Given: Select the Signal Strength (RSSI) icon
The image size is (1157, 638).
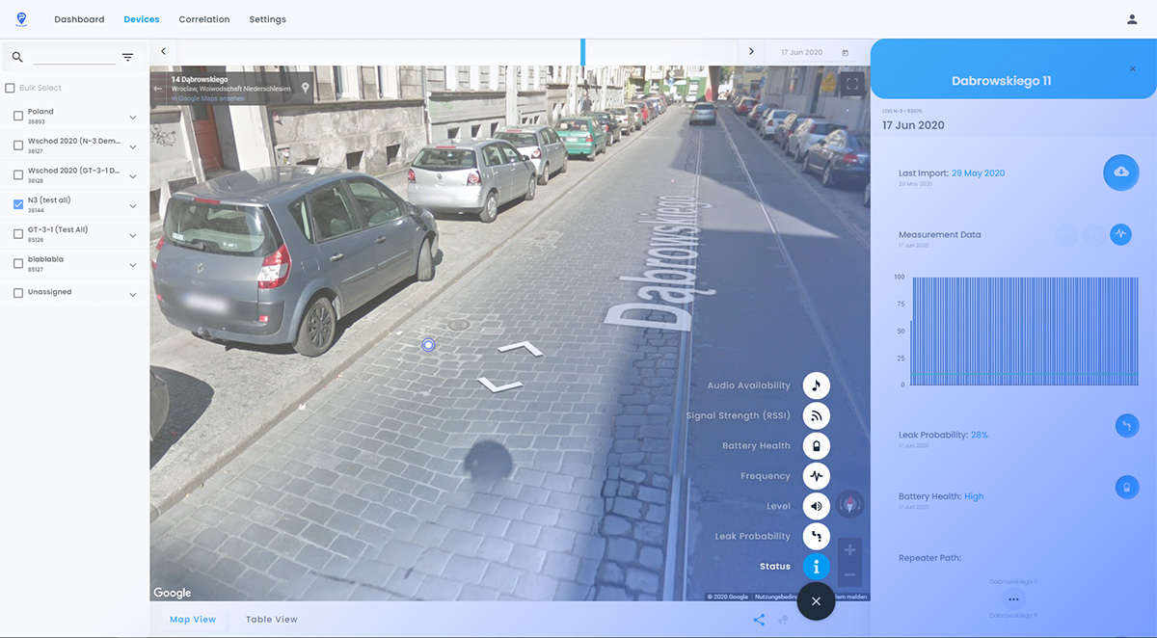Looking at the screenshot, I should coord(817,415).
